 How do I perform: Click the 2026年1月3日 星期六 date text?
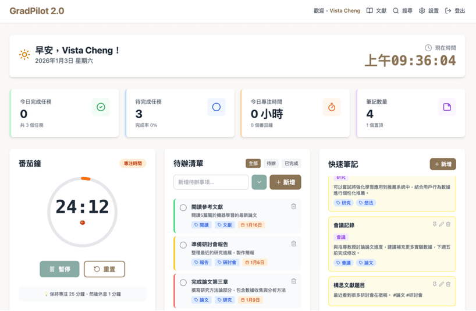coord(64,61)
